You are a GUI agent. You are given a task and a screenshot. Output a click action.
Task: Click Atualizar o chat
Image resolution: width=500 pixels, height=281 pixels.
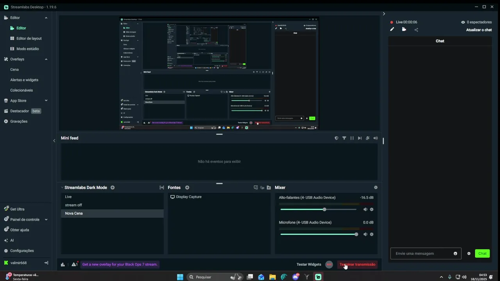(479, 30)
